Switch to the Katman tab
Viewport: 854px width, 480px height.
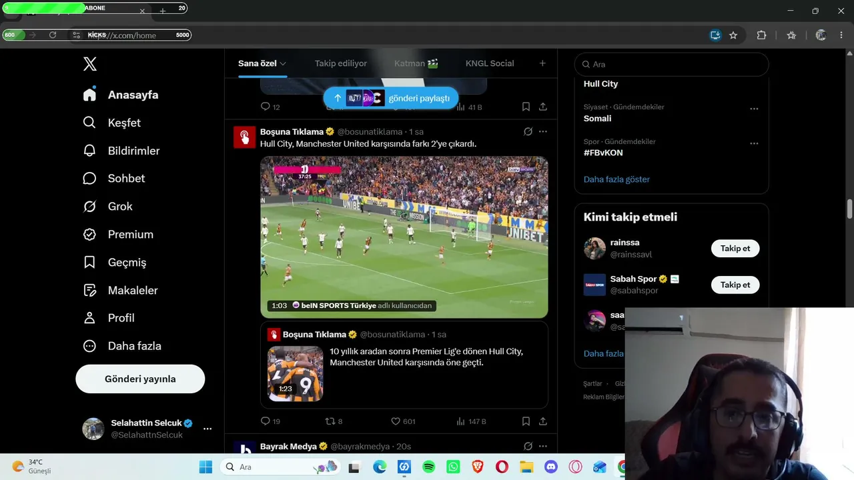pos(416,63)
